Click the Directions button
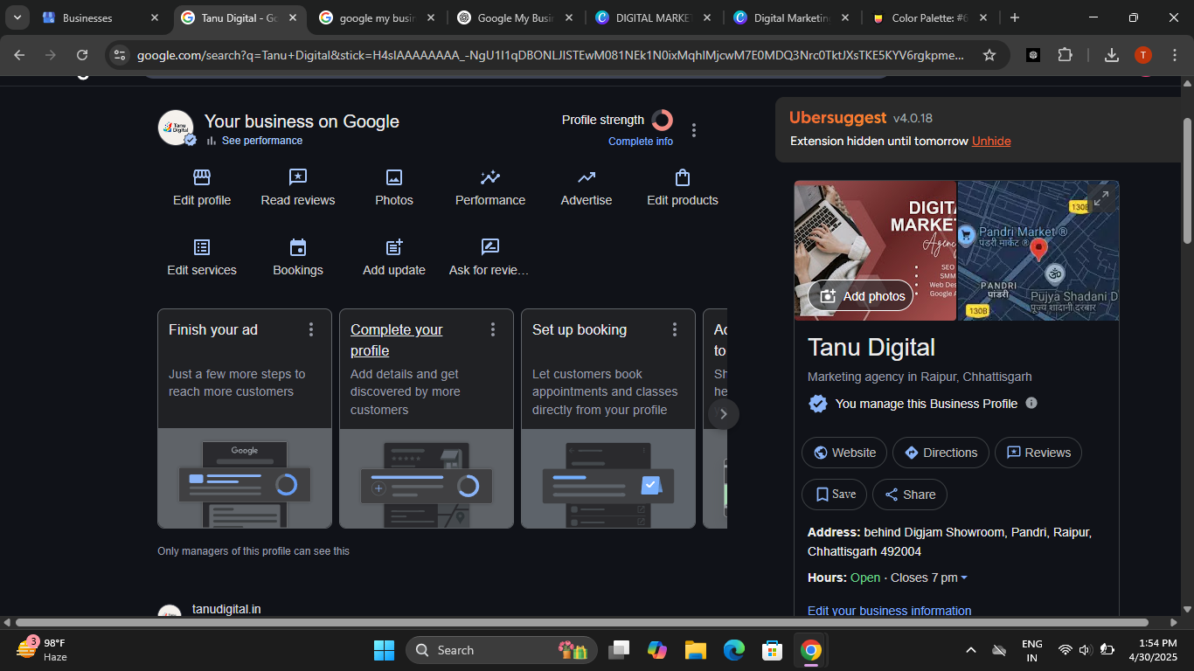The height and width of the screenshot is (671, 1194). click(x=941, y=453)
